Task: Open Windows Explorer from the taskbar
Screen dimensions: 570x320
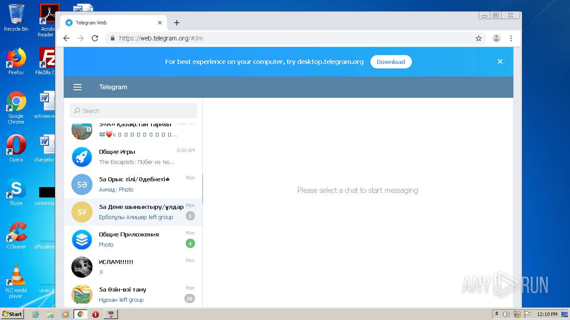Action: 50,314
